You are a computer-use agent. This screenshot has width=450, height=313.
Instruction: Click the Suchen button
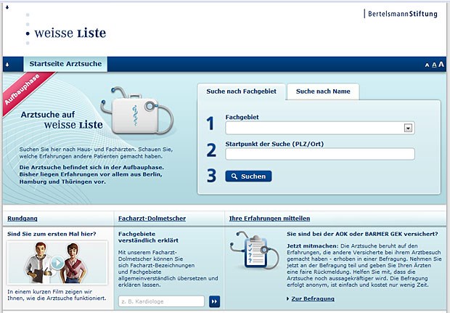click(x=248, y=176)
